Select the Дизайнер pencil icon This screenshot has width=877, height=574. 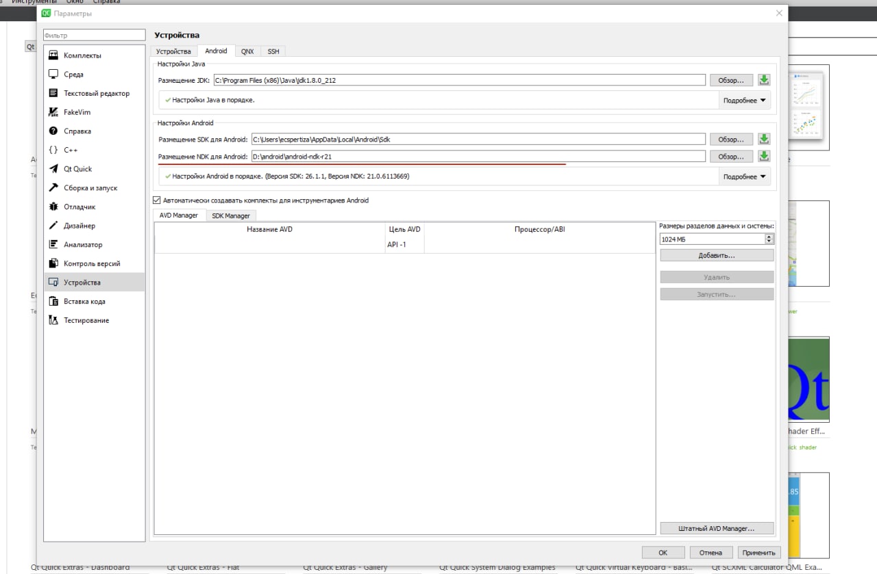53,226
